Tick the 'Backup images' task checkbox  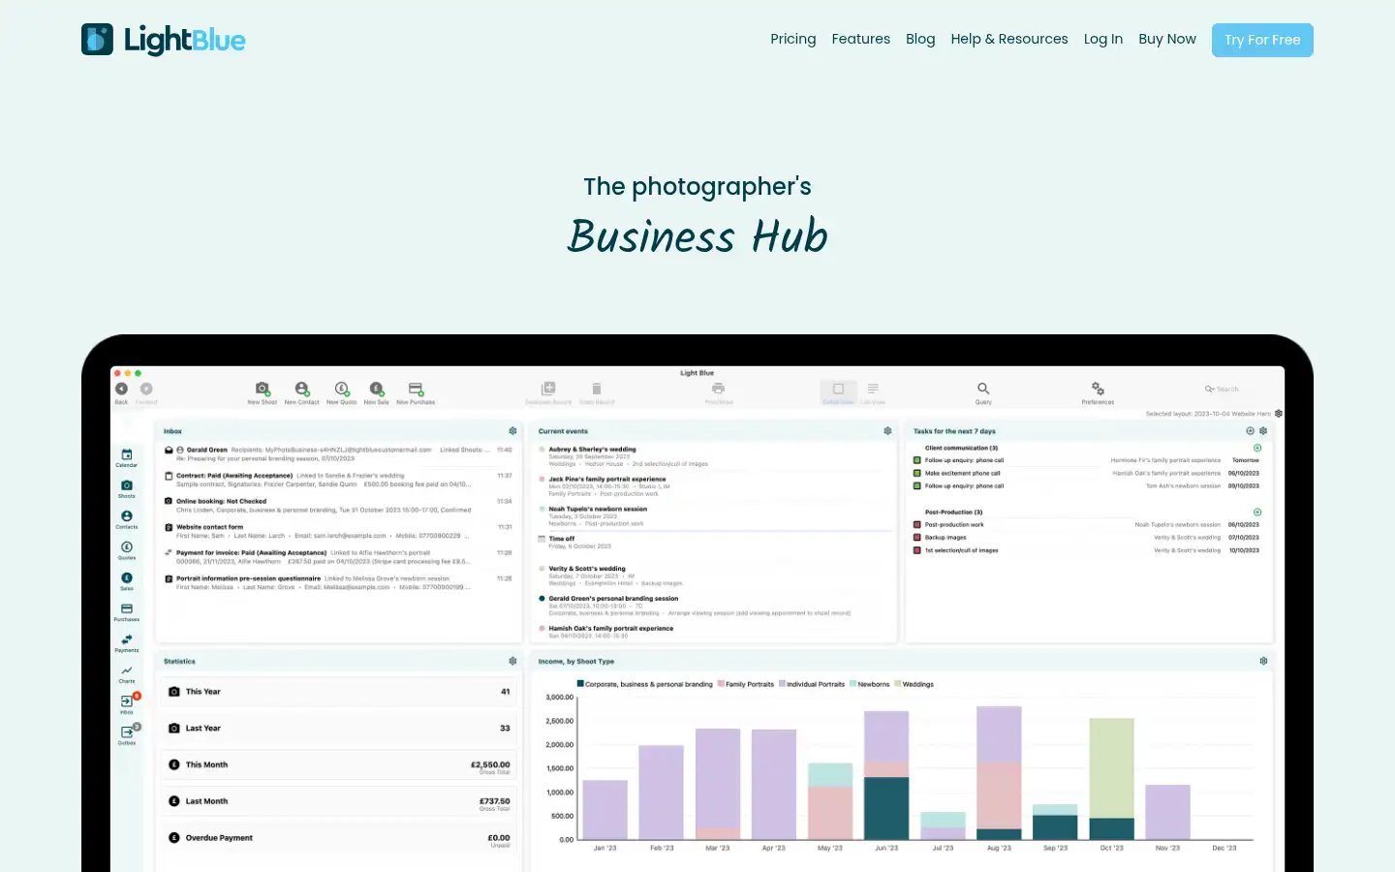(x=917, y=538)
